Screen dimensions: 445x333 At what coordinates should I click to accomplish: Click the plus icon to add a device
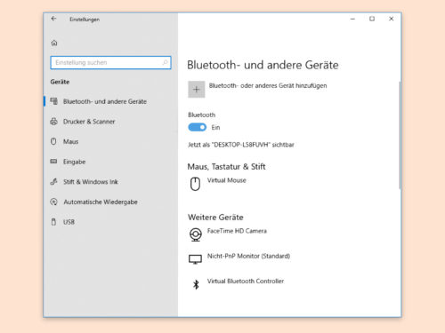point(197,90)
